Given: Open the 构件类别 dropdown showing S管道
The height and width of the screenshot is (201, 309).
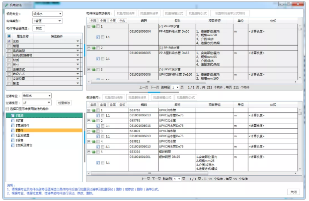Looking at the screenshot, I should pyautogui.click(x=47, y=21).
